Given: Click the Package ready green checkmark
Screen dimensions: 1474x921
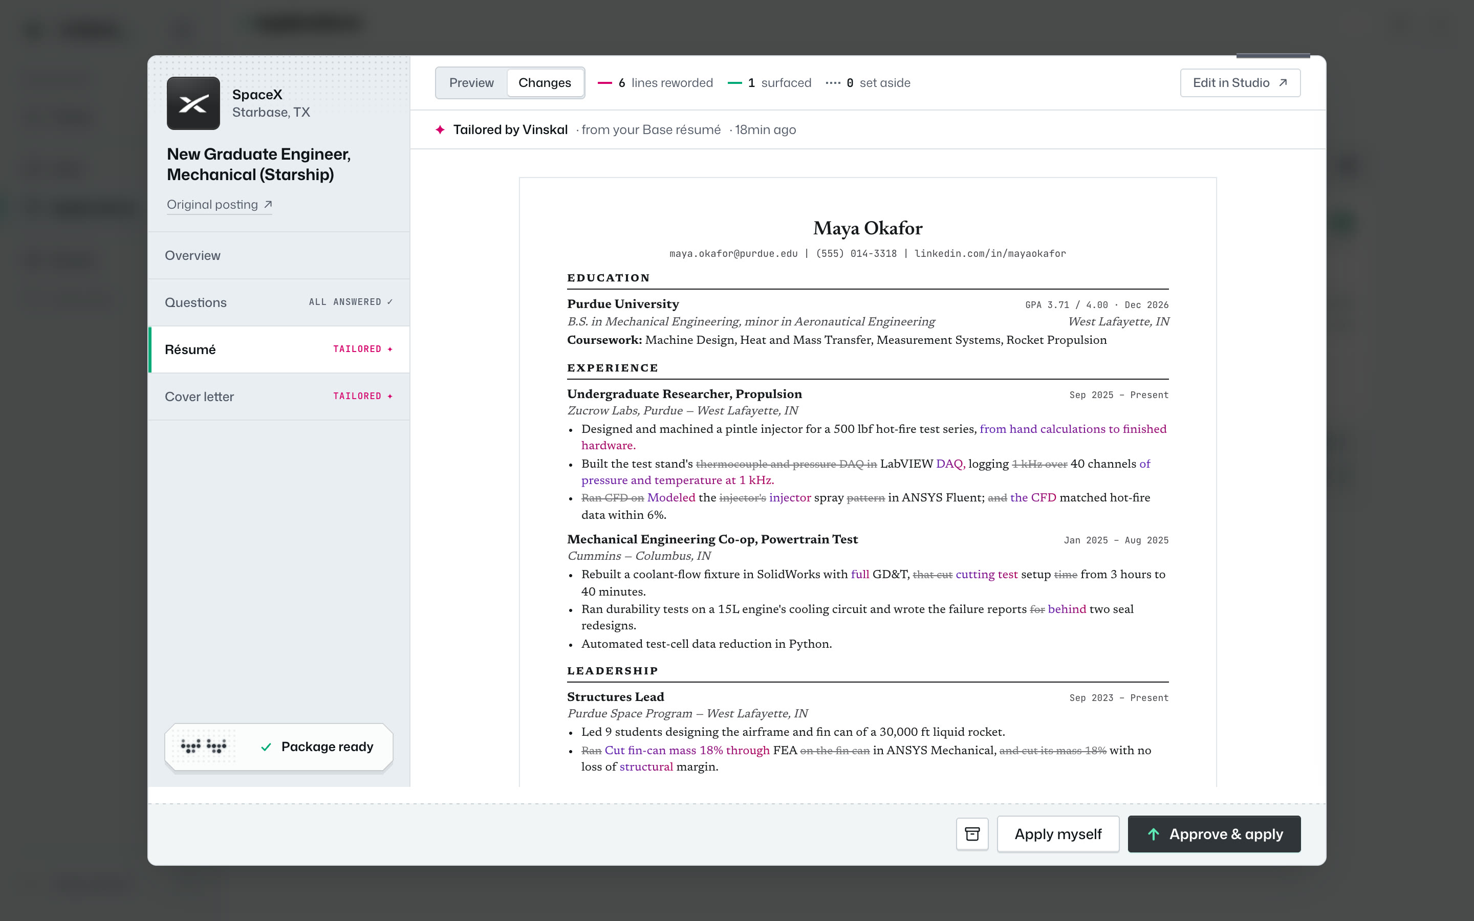Looking at the screenshot, I should (x=266, y=747).
